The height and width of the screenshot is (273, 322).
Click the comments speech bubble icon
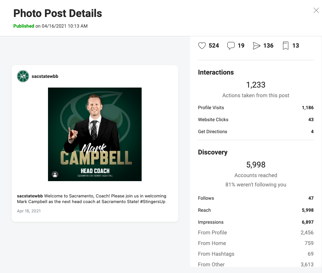[231, 46]
